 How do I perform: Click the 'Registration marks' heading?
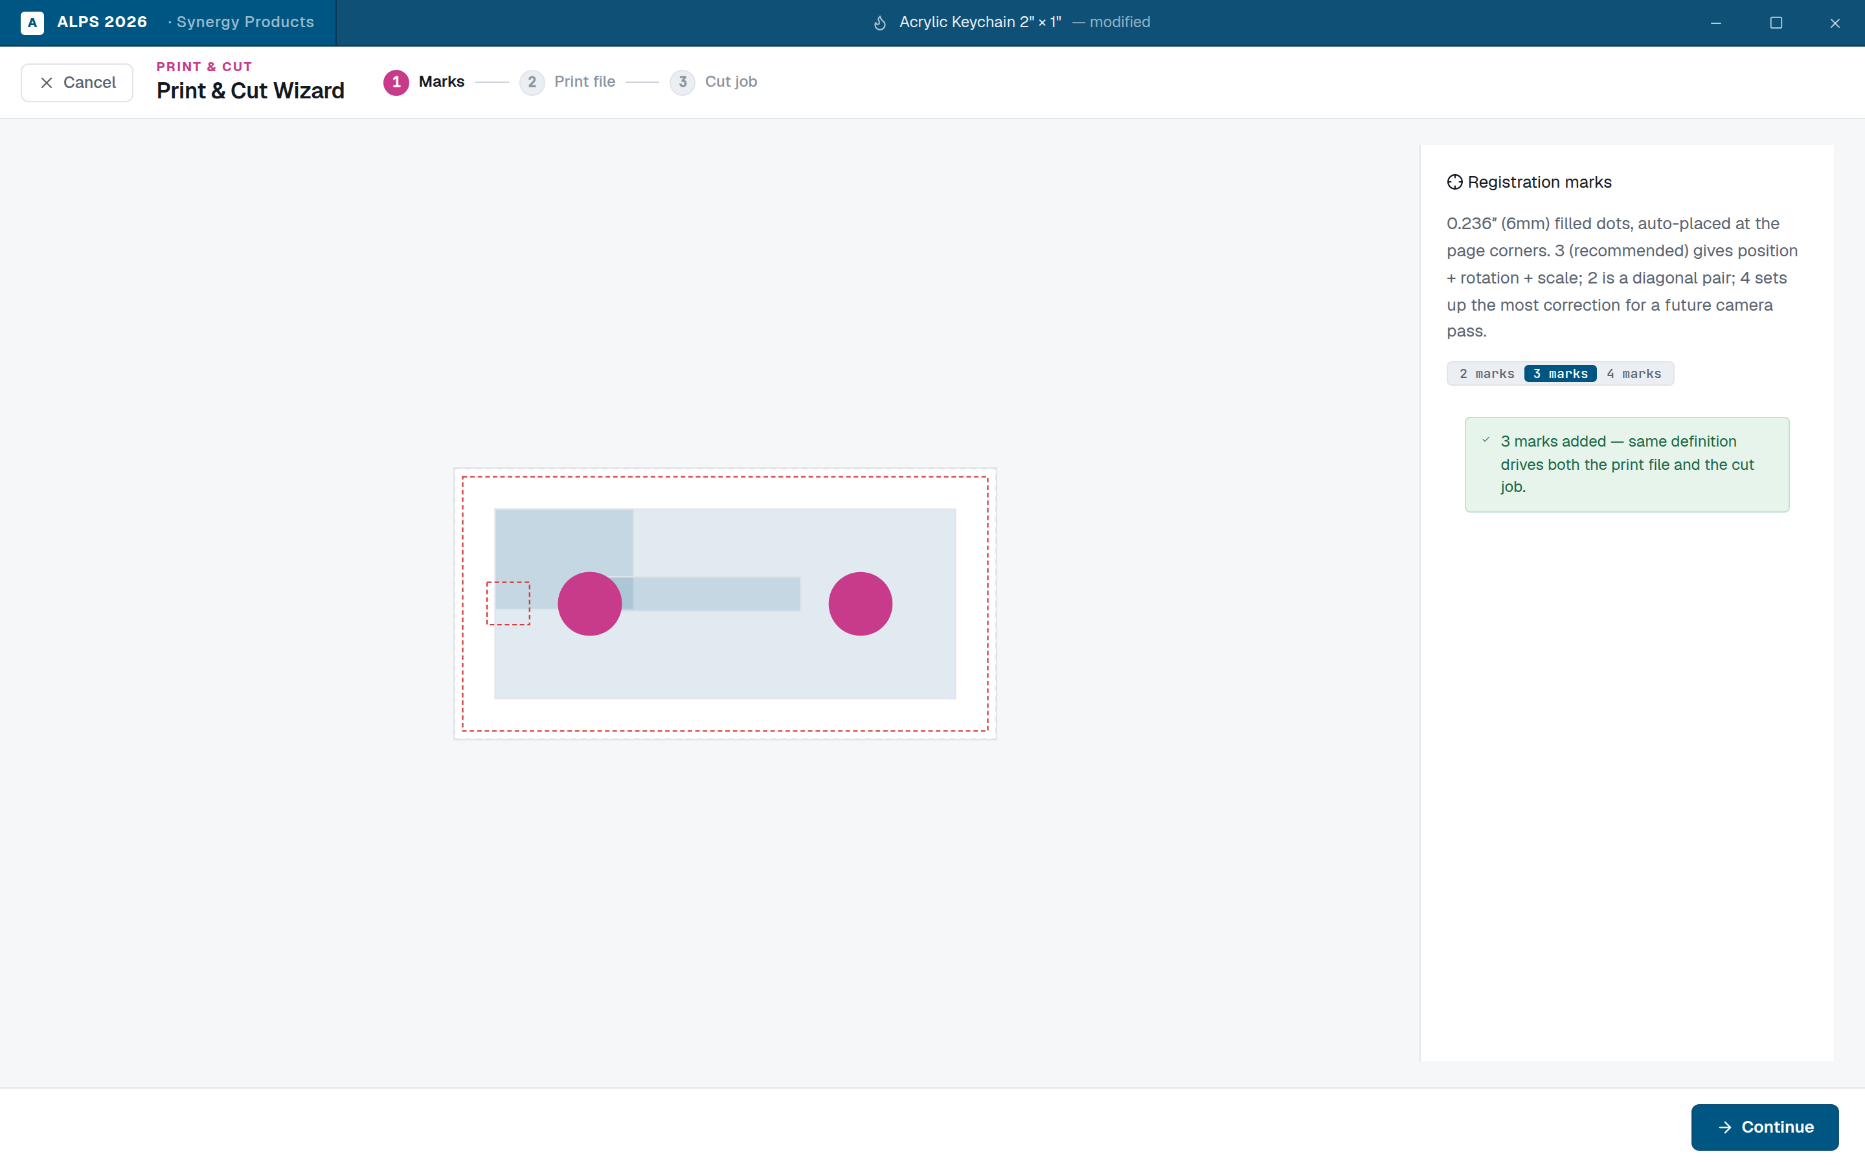[x=1539, y=182]
